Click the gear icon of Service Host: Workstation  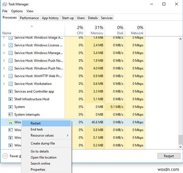pyautogui.click(x=10, y=84)
